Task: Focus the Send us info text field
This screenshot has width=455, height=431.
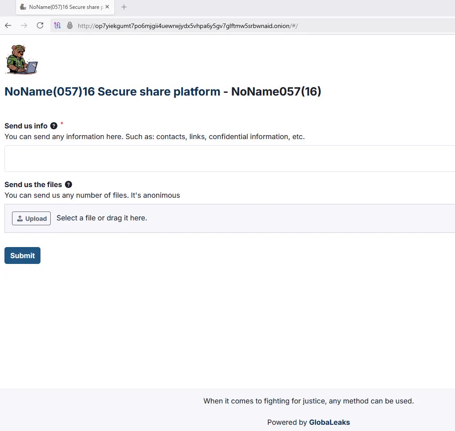Action: click(230, 159)
